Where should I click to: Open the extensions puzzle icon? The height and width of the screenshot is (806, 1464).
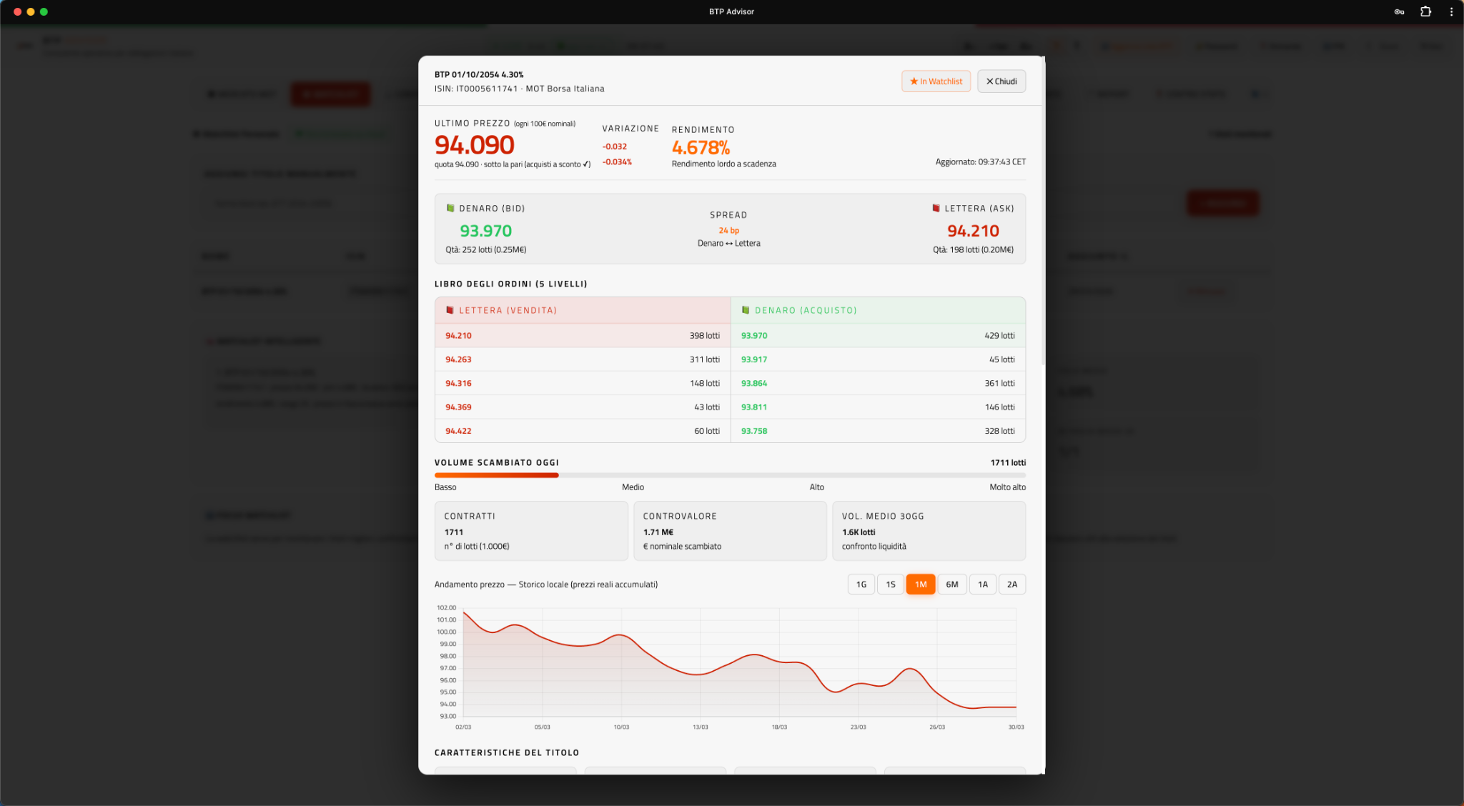(1425, 11)
